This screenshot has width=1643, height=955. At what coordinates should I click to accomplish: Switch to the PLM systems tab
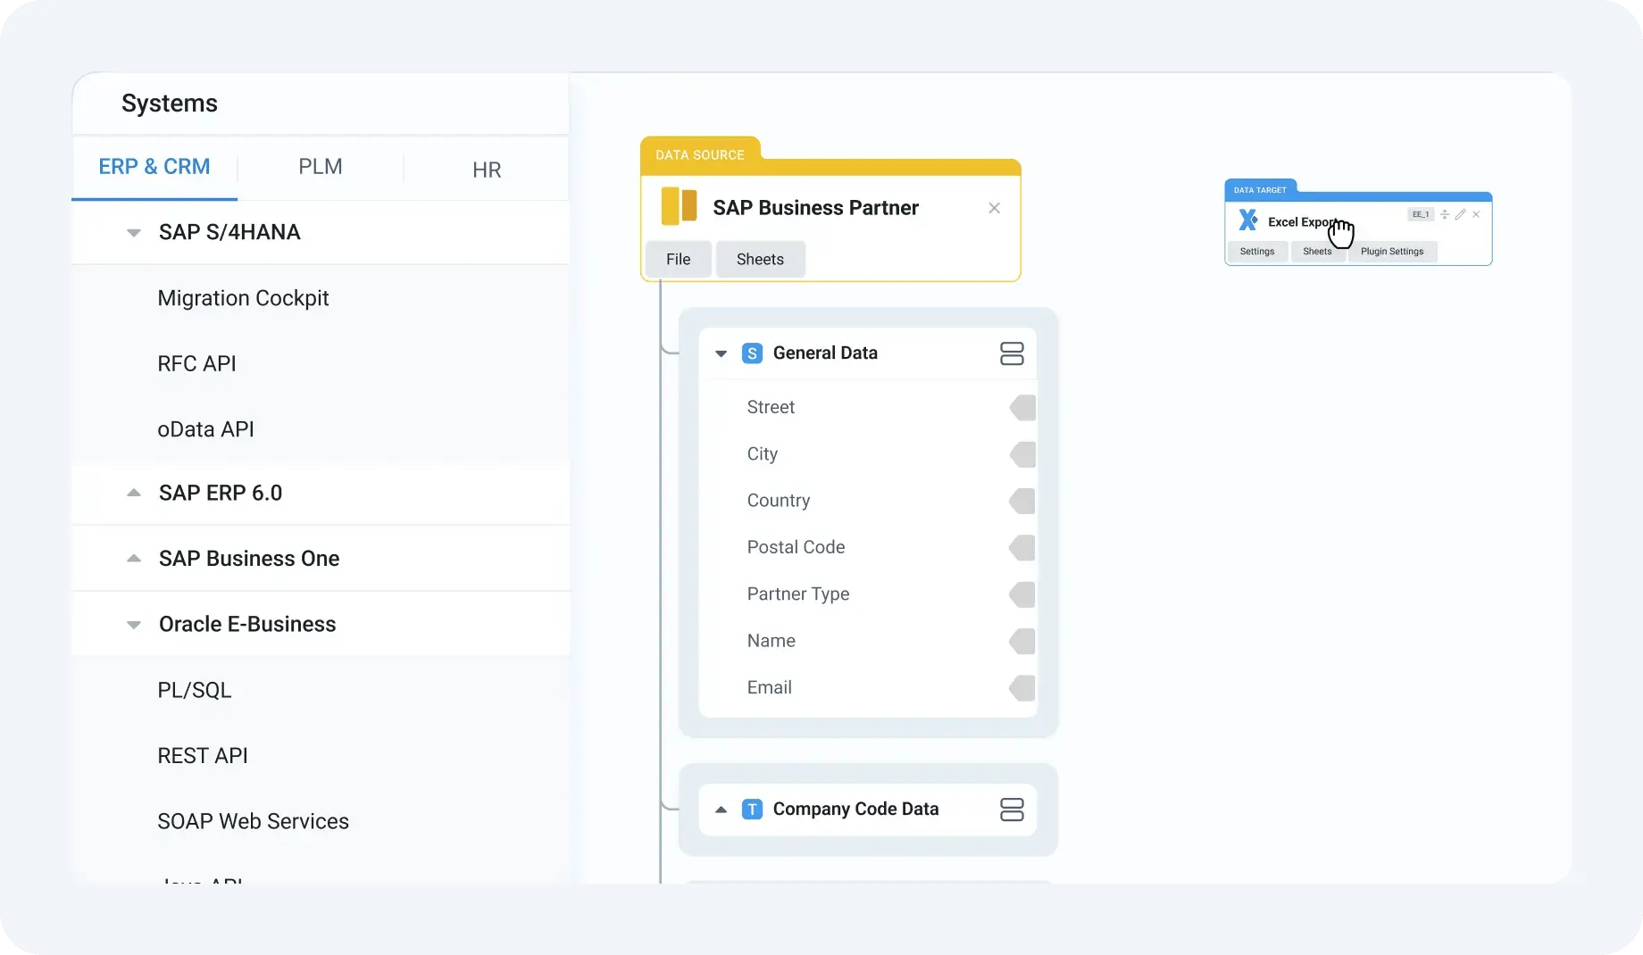pos(320,167)
